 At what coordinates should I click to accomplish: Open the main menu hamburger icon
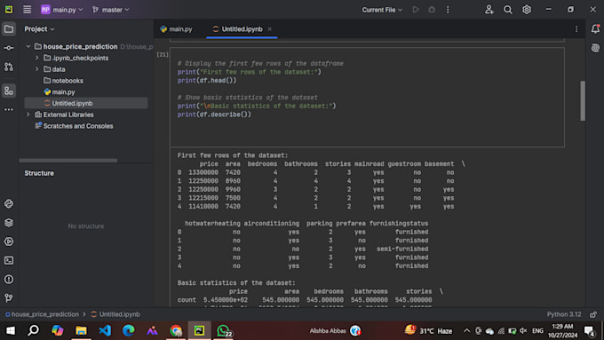27,9
